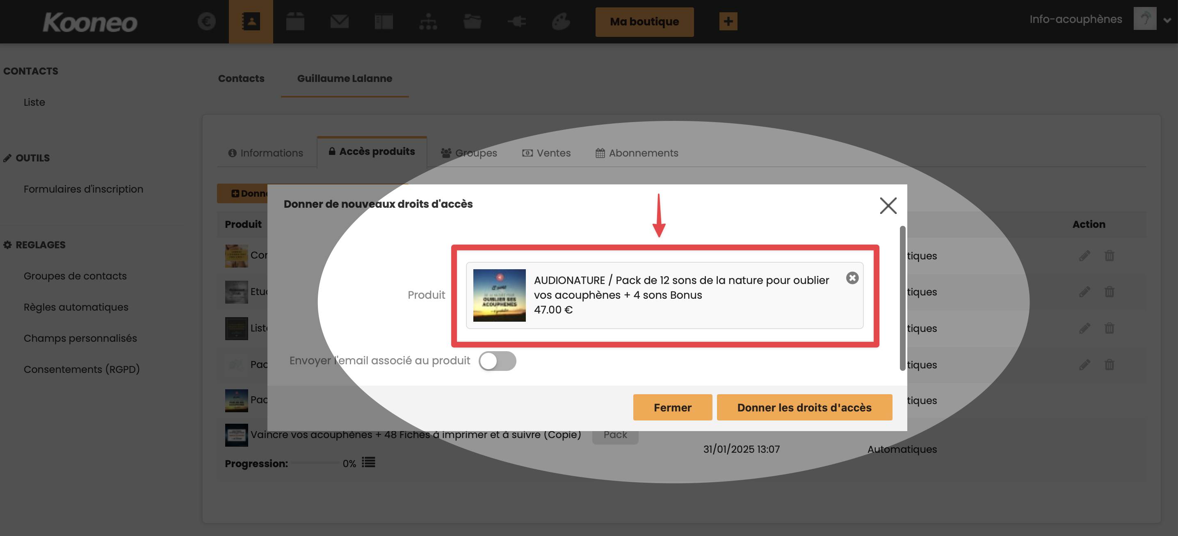The image size is (1178, 536).
Task: Open Règles automatiques
Action: pyautogui.click(x=76, y=307)
